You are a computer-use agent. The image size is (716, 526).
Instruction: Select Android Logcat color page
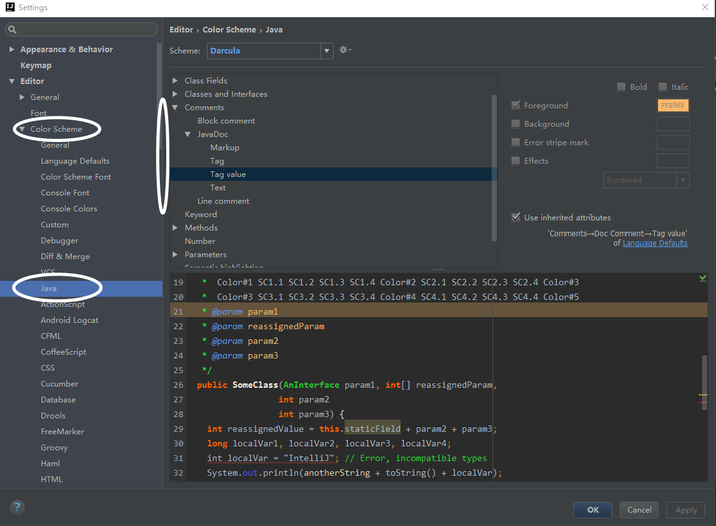69,320
